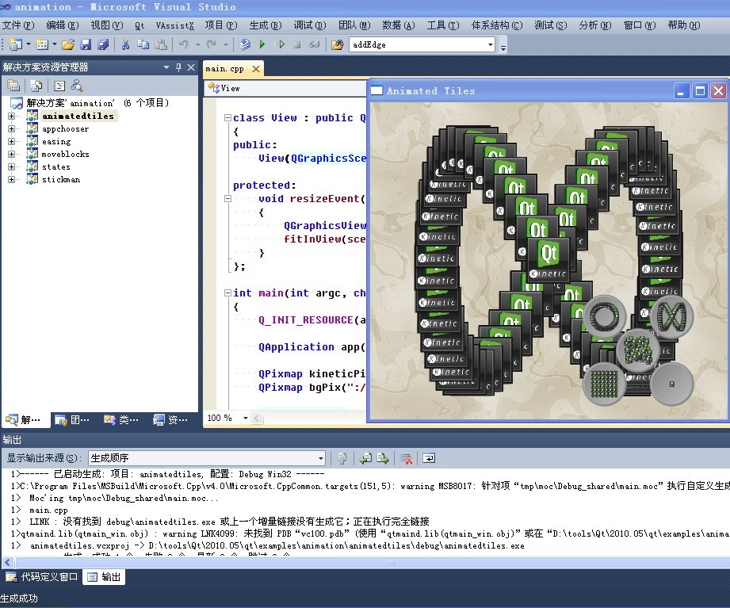Open the addEdge find combo box dropdown
This screenshot has height=608, width=730.
491,44
